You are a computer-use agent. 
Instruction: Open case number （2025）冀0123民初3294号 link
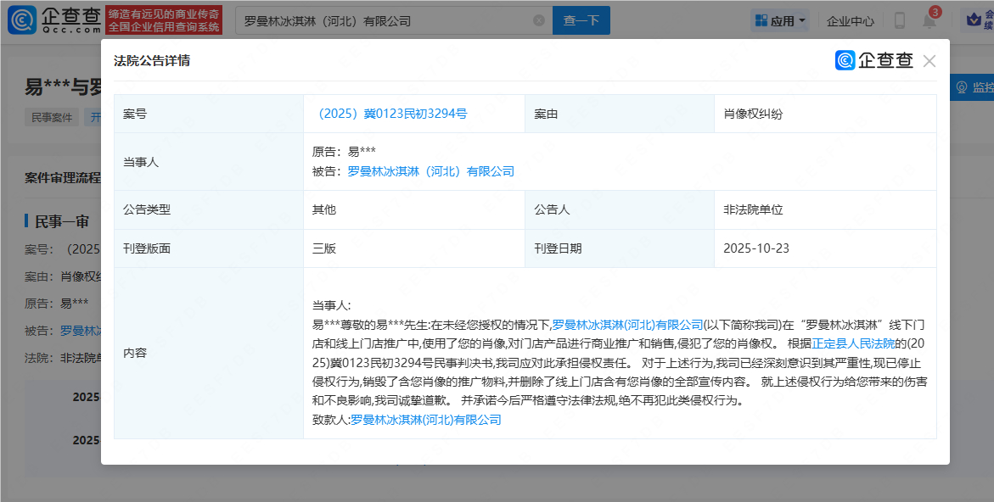click(x=390, y=114)
